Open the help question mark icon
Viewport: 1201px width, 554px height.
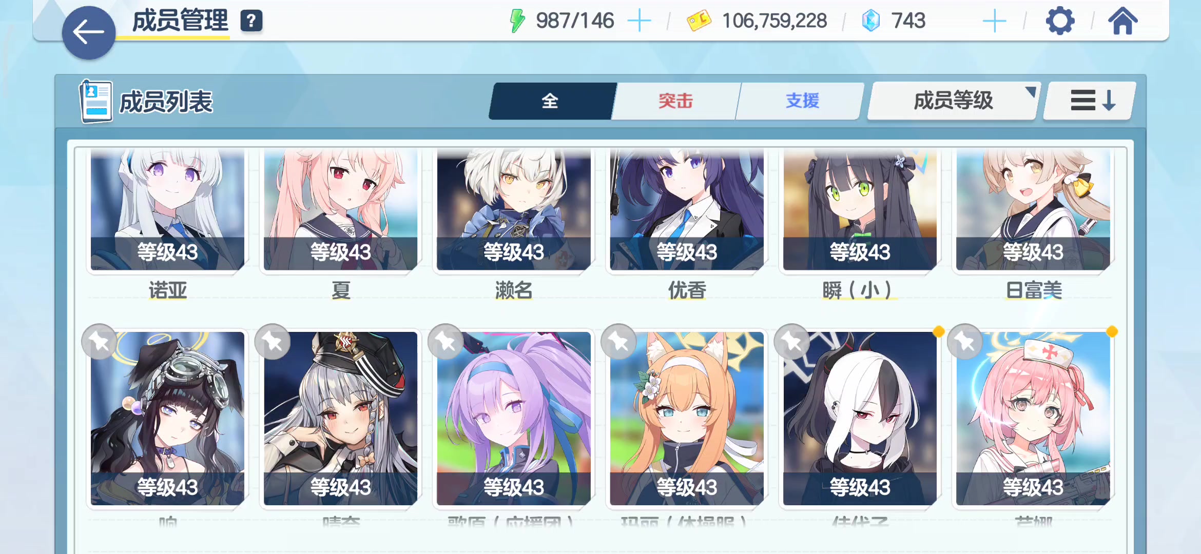click(x=251, y=21)
